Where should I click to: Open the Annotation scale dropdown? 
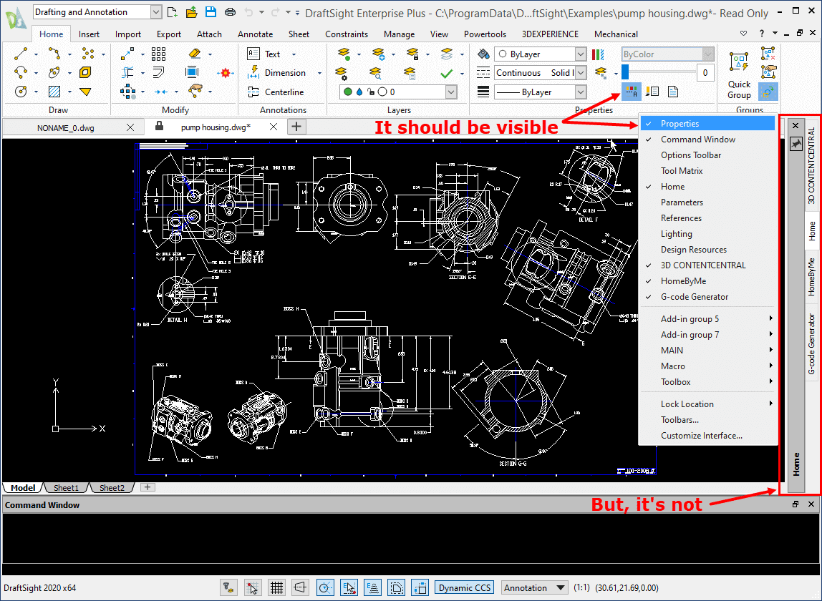534,588
